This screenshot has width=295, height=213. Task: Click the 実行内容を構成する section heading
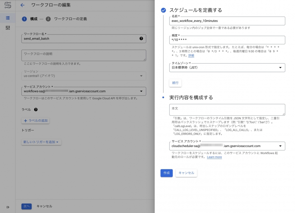click(x=191, y=98)
